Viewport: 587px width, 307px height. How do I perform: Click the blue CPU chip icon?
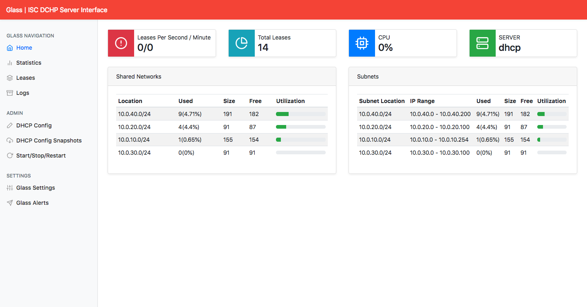tap(362, 43)
